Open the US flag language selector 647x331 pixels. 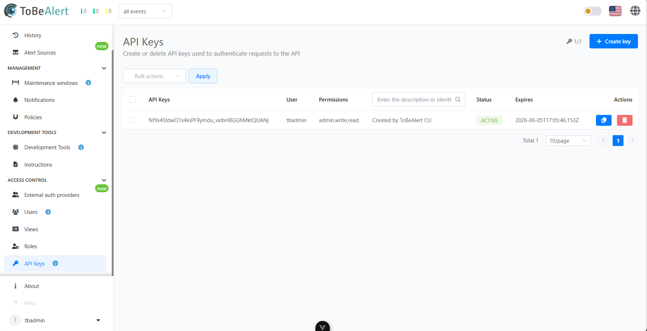click(615, 11)
